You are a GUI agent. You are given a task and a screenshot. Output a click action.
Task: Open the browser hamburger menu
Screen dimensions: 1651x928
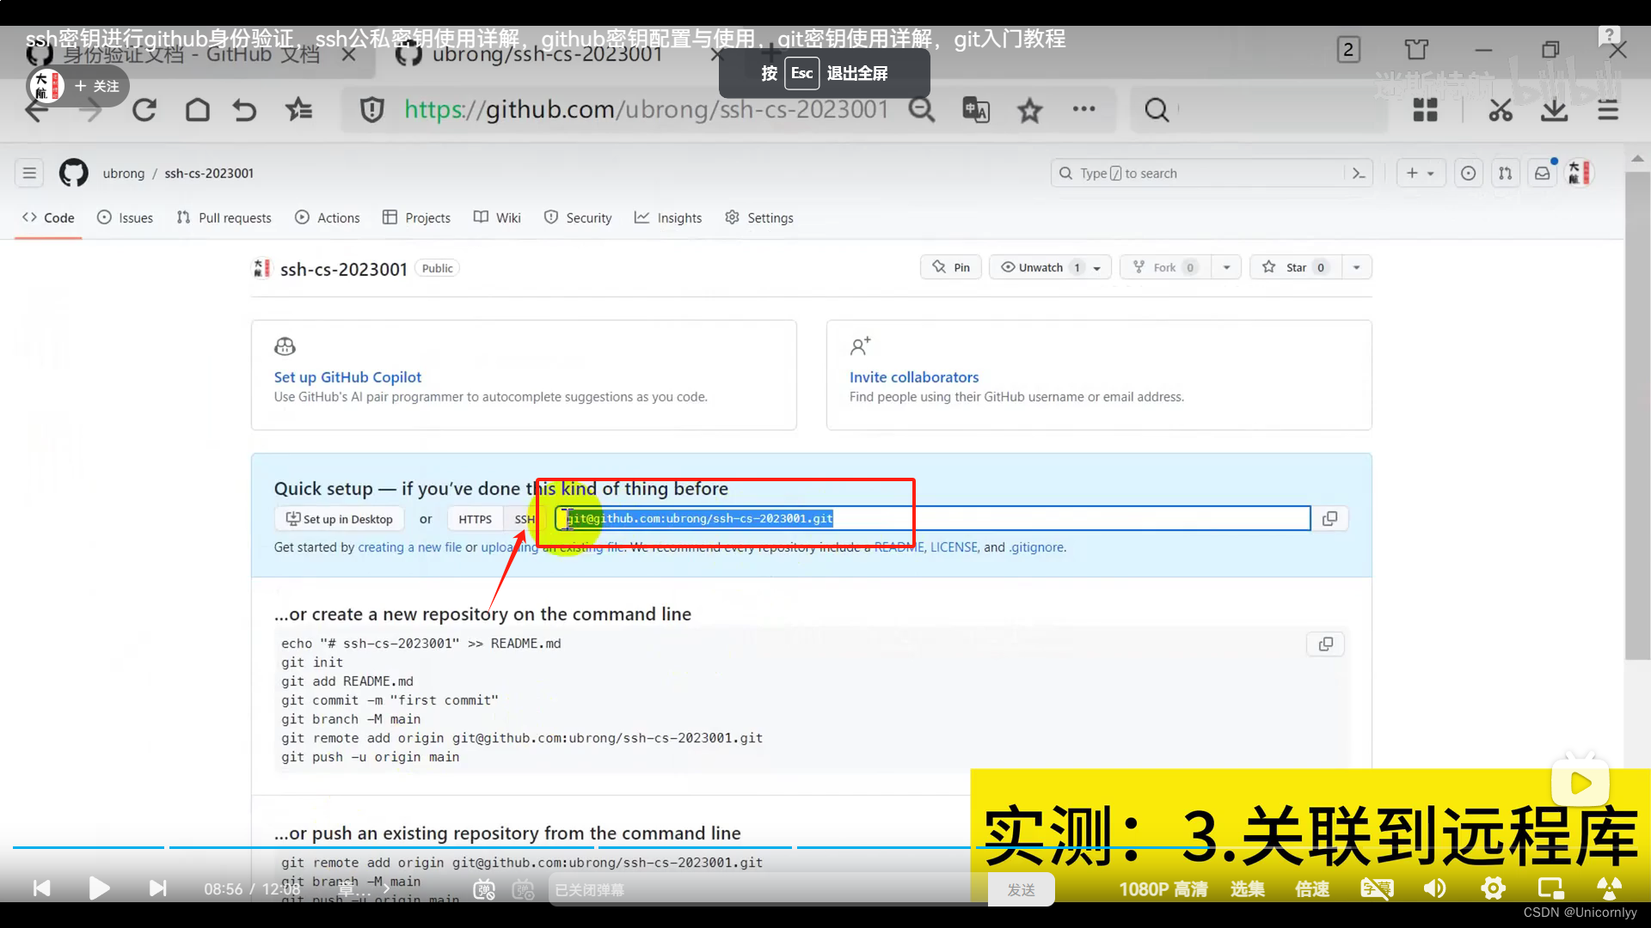pyautogui.click(x=1608, y=110)
